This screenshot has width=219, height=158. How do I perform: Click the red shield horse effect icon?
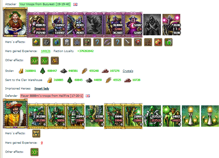tap(138, 42)
